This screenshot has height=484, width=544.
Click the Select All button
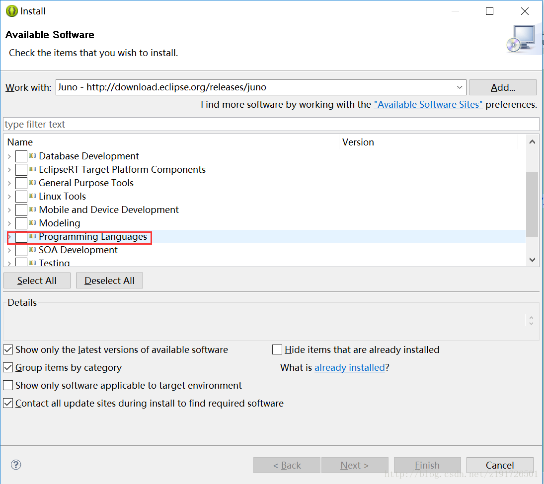click(37, 280)
